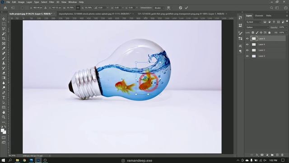289x163 pixels.
Task: Open the Opacity dropdown arrow
Action: point(286,27)
